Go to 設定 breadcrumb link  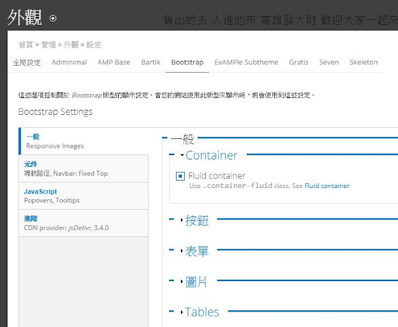94,45
